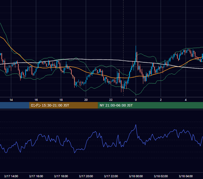Click the hour label 14 on the time axis
This screenshot has height=179, width=203.
point(11,100)
